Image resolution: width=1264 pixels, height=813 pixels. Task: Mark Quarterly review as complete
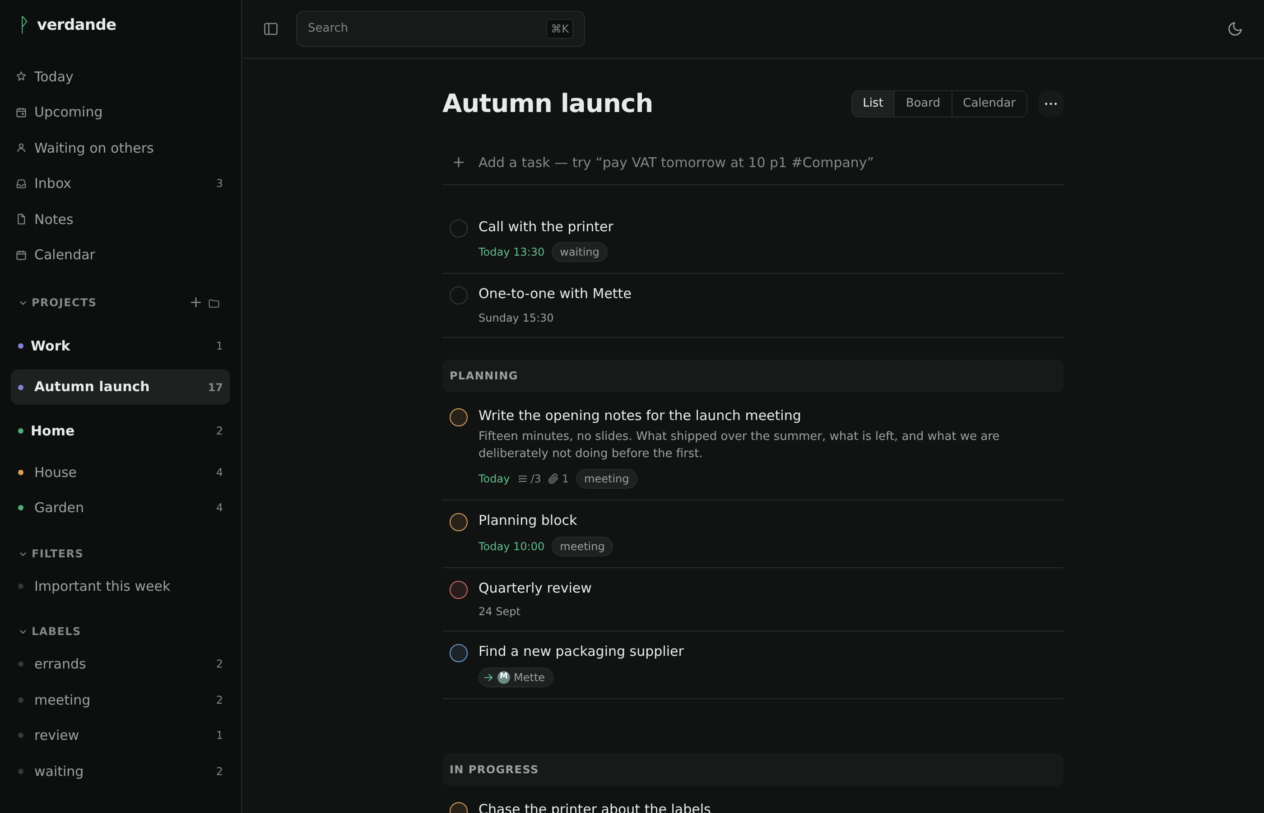459,590
